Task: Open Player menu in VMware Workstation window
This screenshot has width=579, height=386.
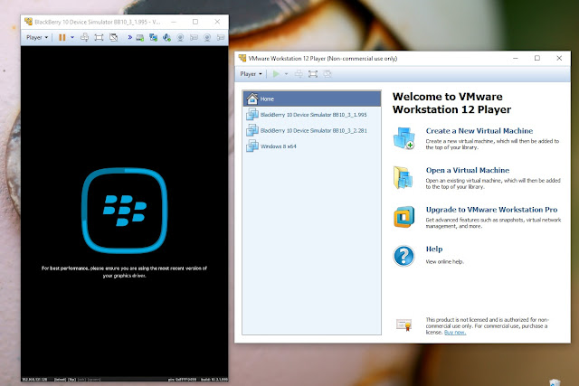Action: pyautogui.click(x=251, y=74)
